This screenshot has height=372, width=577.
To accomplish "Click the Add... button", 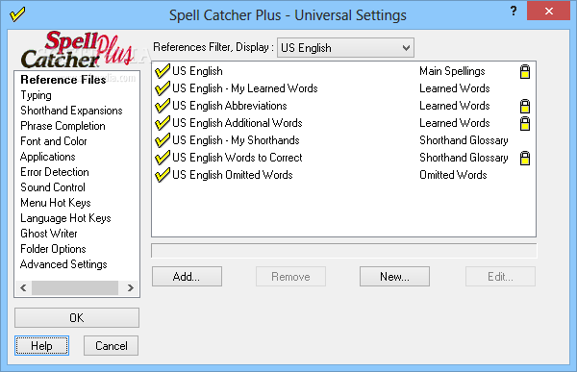I will (x=187, y=276).
